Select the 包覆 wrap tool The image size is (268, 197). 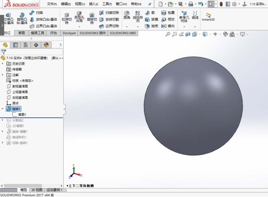click(168, 13)
